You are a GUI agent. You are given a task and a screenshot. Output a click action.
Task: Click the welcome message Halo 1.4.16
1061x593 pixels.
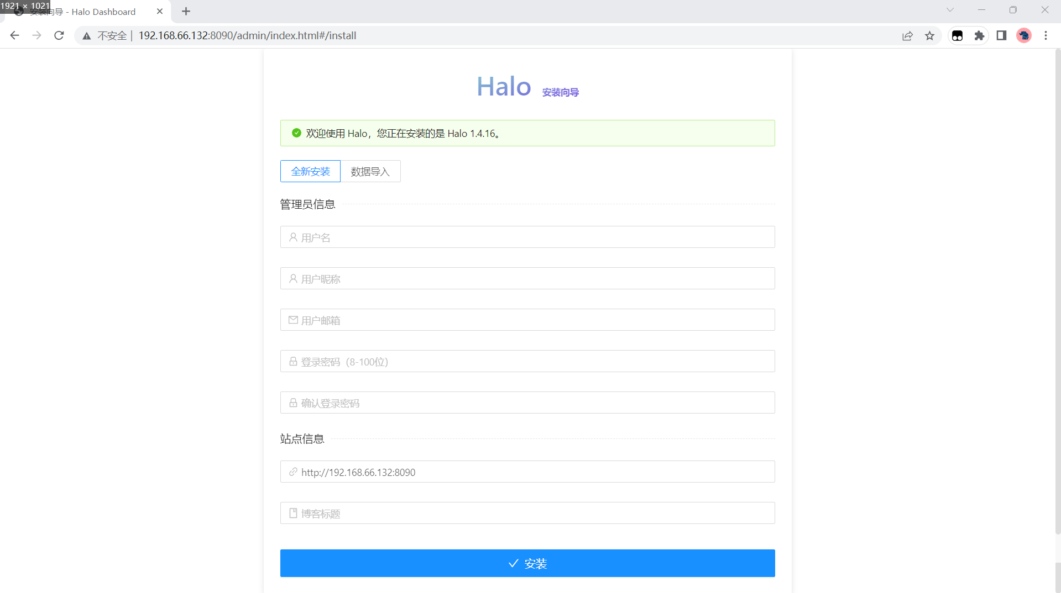403,133
